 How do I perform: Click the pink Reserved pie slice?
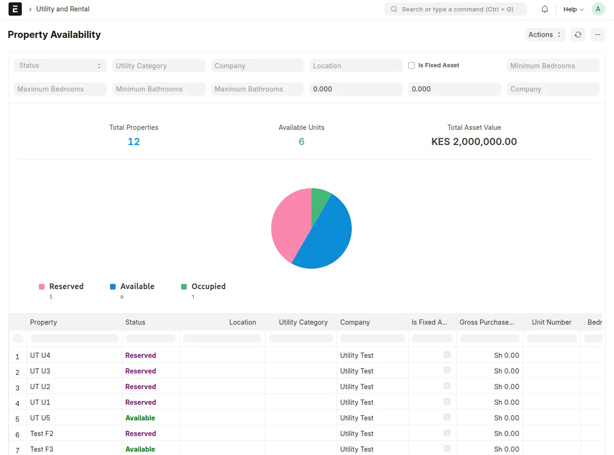[x=289, y=223]
